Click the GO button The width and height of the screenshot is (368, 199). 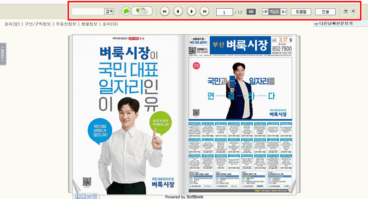251,12
